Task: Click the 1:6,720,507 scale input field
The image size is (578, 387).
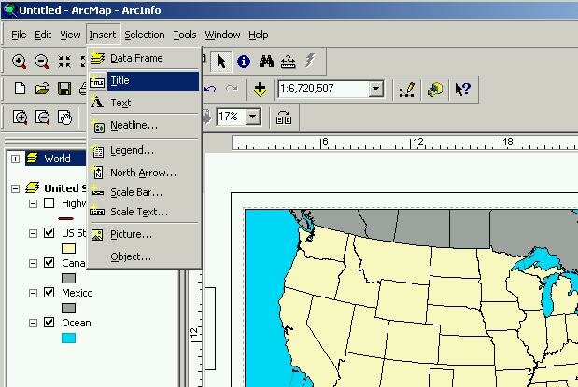Action: [324, 89]
